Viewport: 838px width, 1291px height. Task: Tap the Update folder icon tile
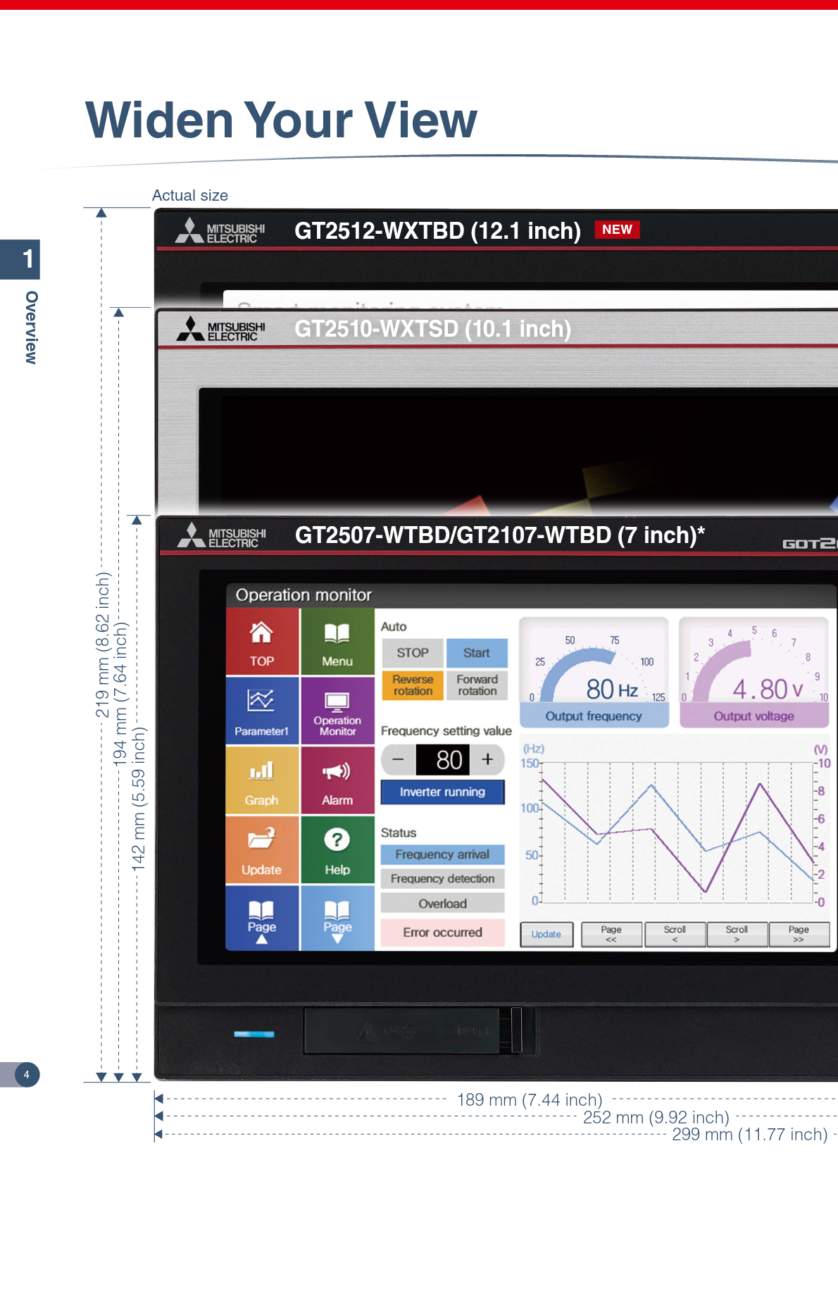(x=261, y=849)
